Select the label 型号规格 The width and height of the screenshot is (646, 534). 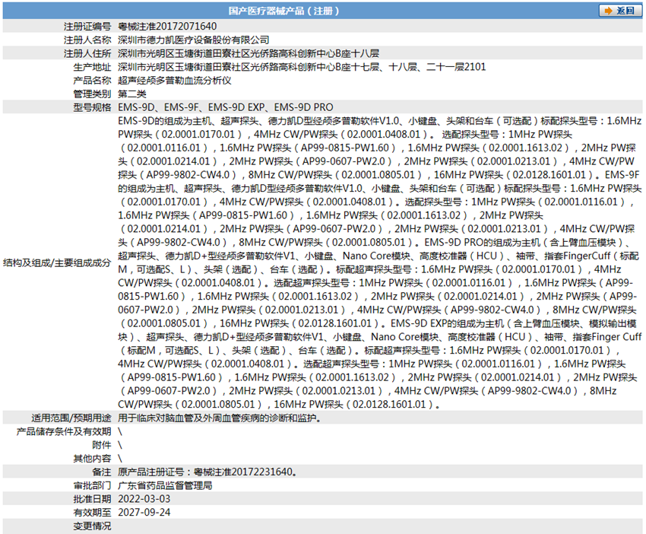point(92,107)
